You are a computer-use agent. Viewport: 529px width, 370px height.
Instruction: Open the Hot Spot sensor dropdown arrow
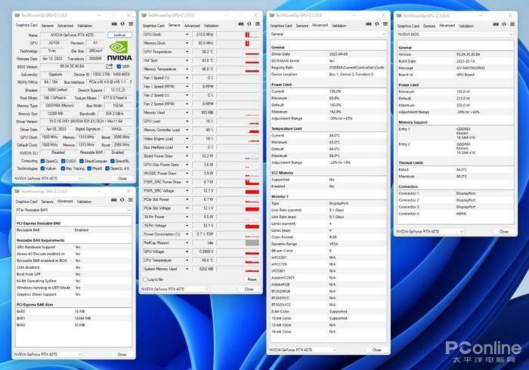[x=187, y=60]
